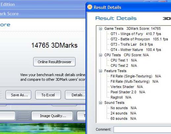Screen dimensions: 171x134
Task: Select GT1 - Wings of Fury row
Action: (x=136, y=34)
